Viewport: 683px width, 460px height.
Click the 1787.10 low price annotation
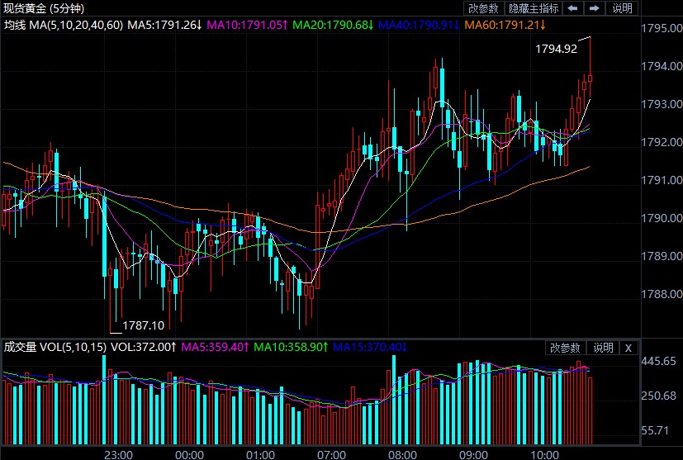[144, 326]
